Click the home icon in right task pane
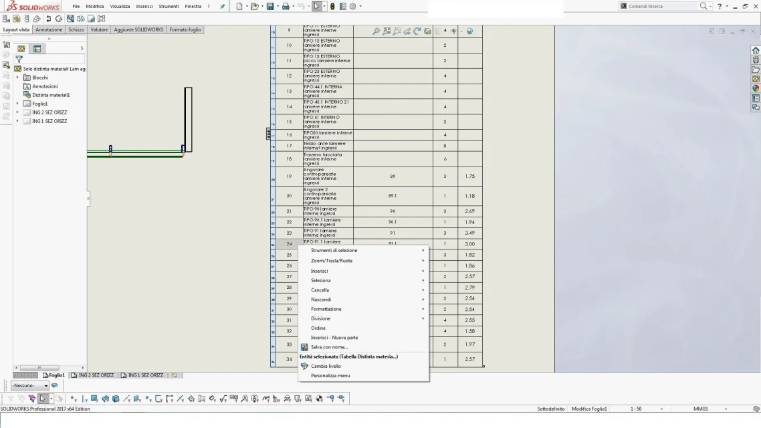The height and width of the screenshot is (428, 761). pos(756,50)
